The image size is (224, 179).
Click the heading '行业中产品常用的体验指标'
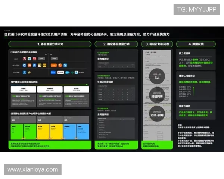click(x=24, y=52)
